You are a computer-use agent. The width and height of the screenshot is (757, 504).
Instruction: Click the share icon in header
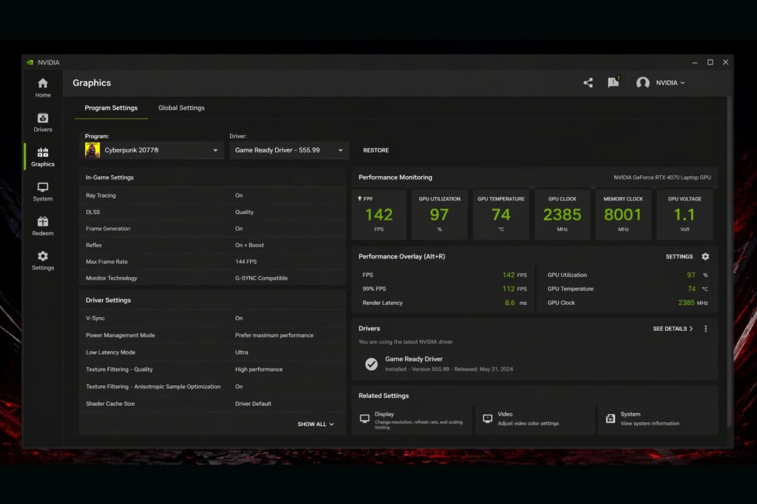click(588, 83)
